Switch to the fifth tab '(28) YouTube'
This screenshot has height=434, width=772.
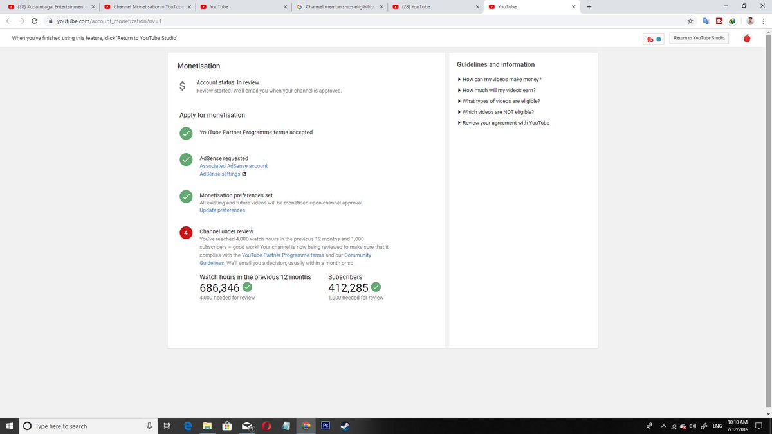tap(436, 6)
